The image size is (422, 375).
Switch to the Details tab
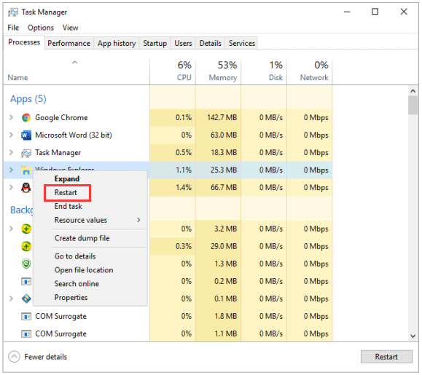(210, 43)
